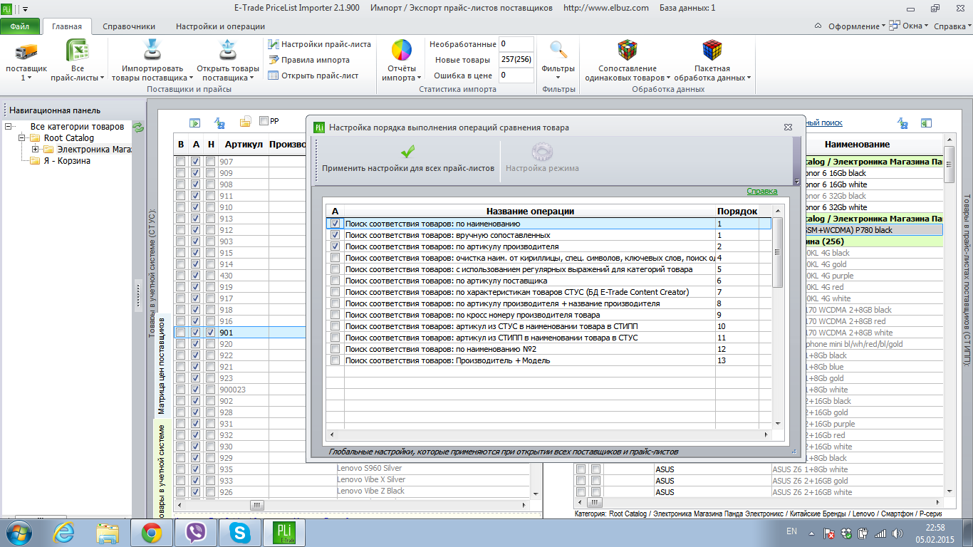Screen dimensions: 973x547
Task: Click the sort icon above left grid
Action: (220, 122)
